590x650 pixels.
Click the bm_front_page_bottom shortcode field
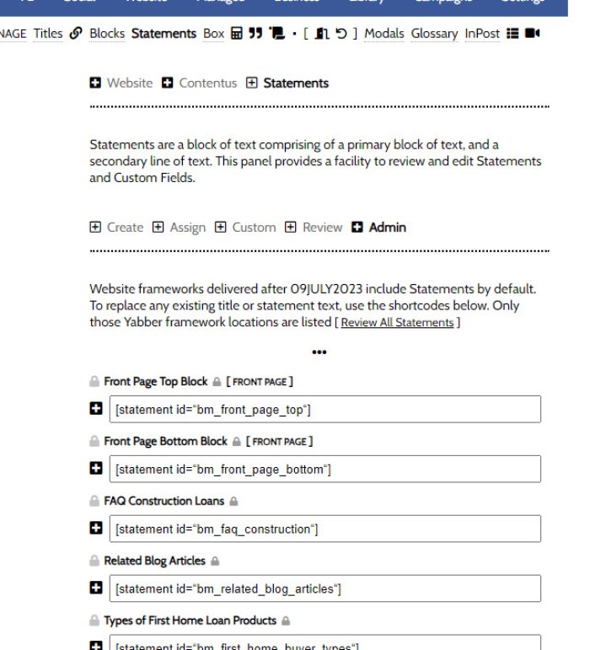(324, 470)
